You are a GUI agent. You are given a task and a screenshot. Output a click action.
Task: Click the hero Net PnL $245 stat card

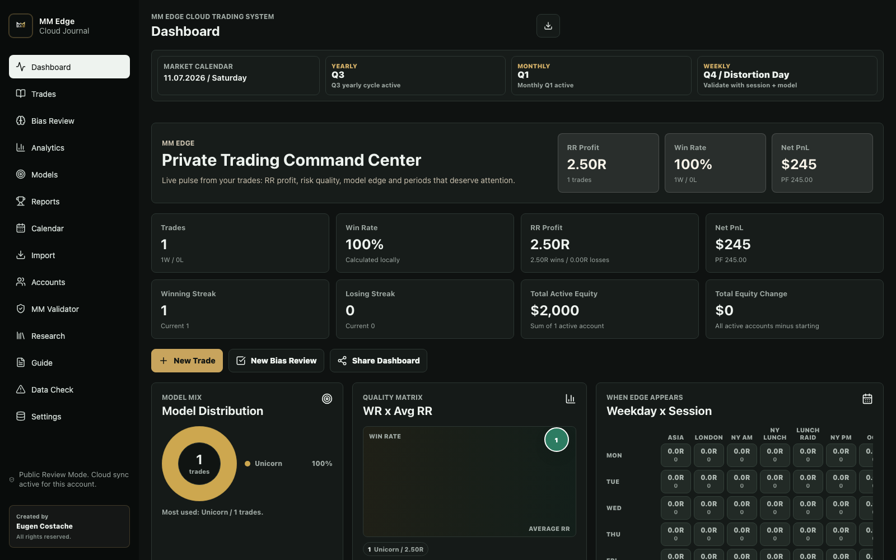click(x=822, y=163)
